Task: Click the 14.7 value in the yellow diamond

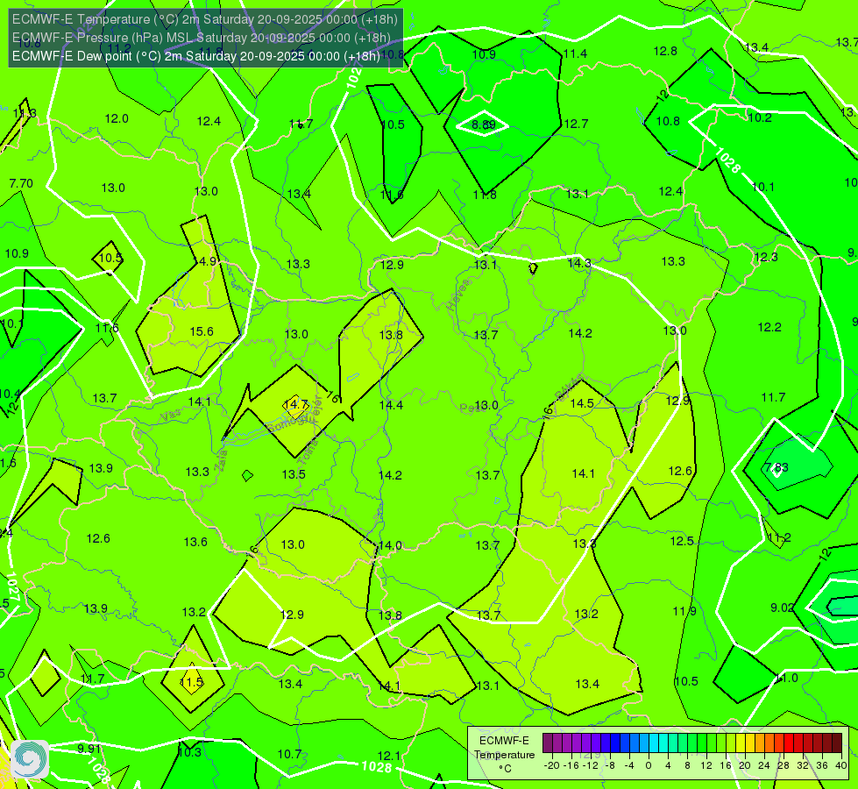Action: point(295,405)
